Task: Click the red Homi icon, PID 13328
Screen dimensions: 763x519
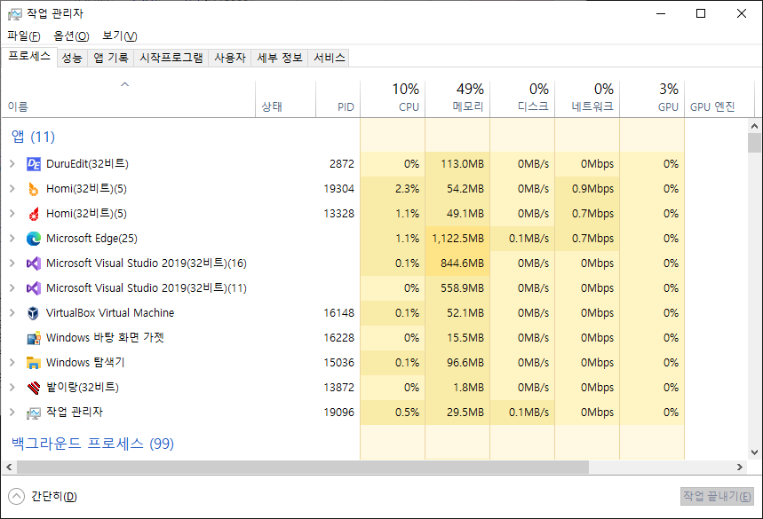Action: pyautogui.click(x=34, y=214)
